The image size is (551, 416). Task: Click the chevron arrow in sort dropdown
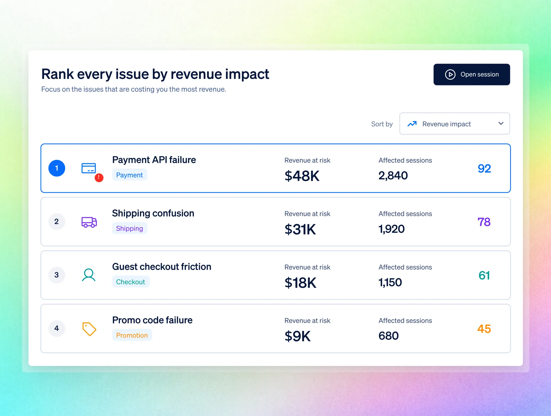tap(501, 124)
